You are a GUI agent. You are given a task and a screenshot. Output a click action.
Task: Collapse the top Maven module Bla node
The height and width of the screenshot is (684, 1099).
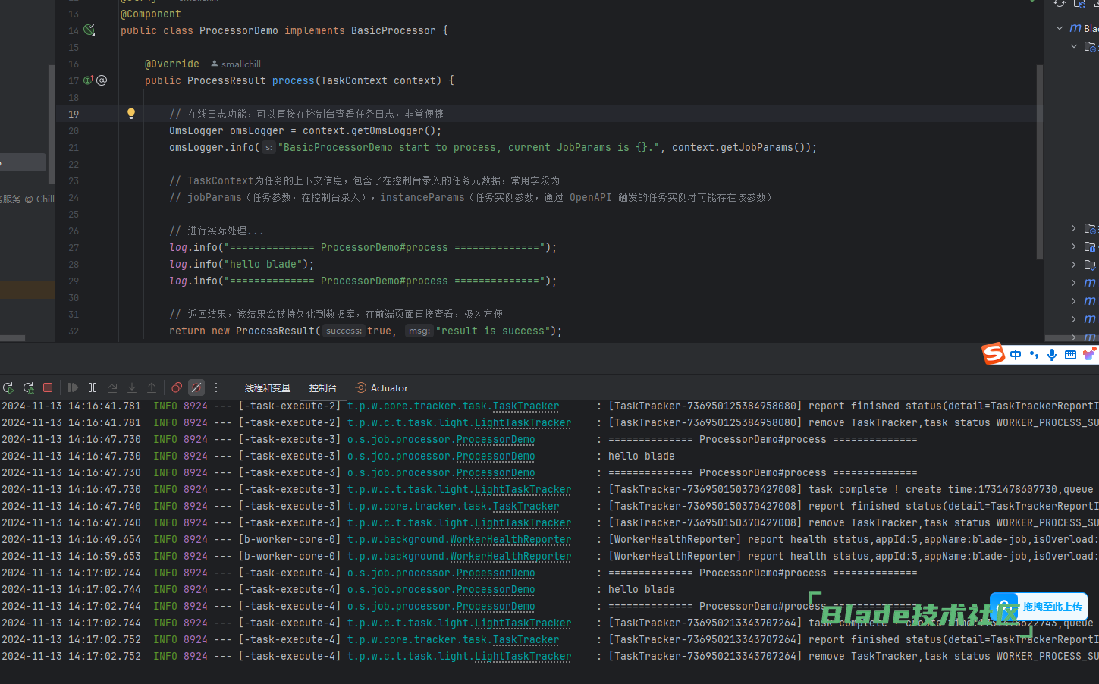point(1060,28)
